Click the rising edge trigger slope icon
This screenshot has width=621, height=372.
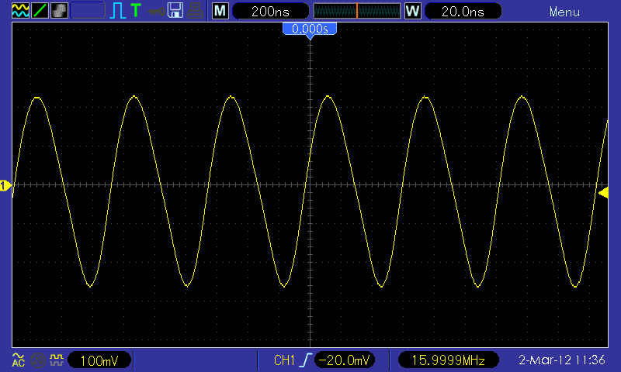306,360
